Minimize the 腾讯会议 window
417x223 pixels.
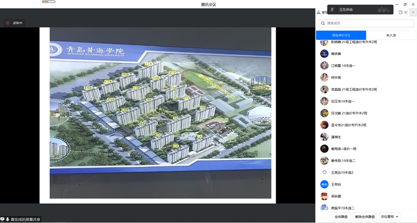397,4
